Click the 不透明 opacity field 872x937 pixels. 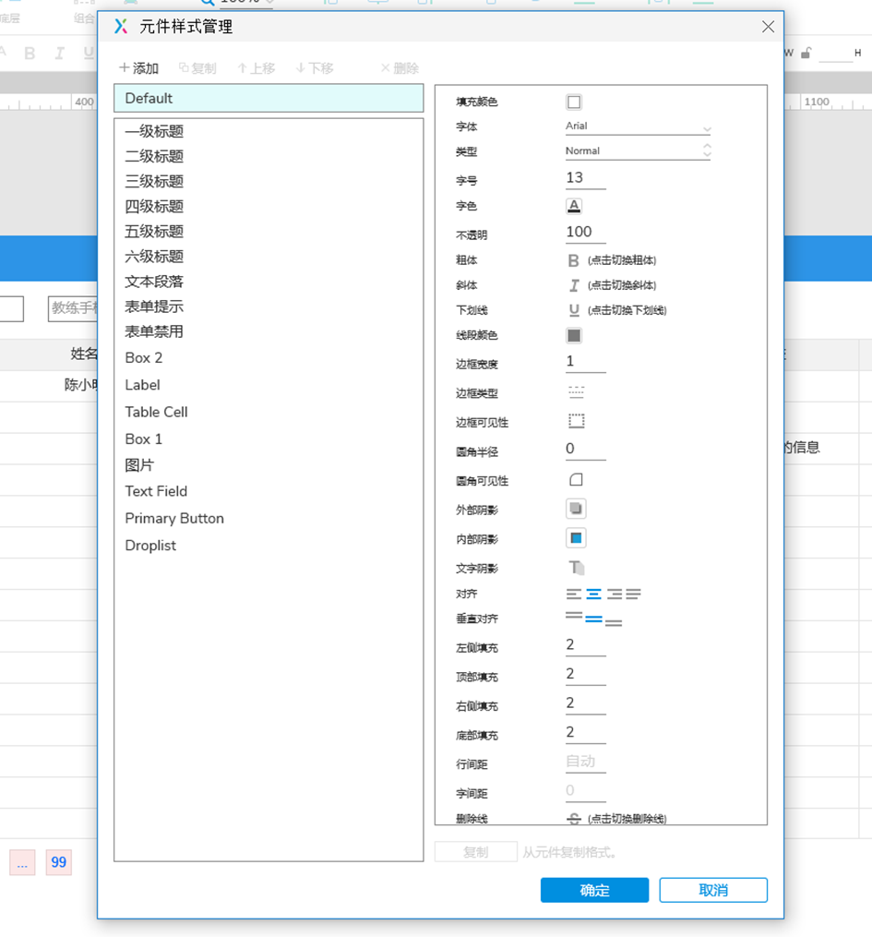tap(585, 233)
